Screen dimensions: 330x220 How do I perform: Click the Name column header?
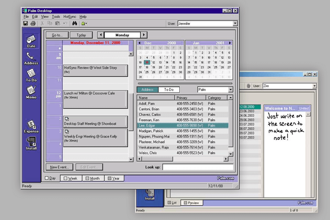[x=156, y=98]
